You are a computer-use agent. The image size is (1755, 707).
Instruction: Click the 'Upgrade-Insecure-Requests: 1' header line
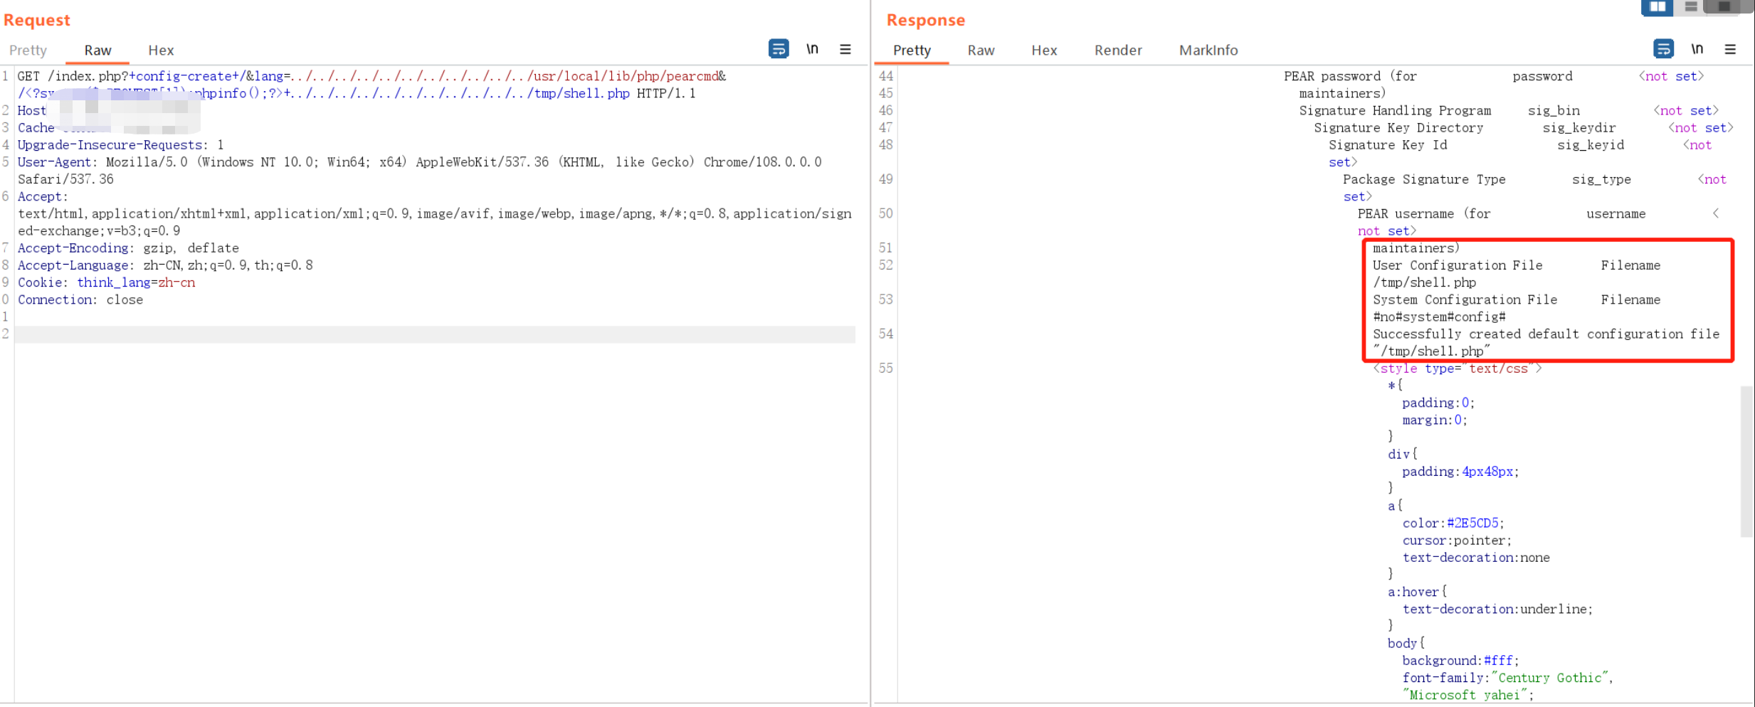[120, 145]
